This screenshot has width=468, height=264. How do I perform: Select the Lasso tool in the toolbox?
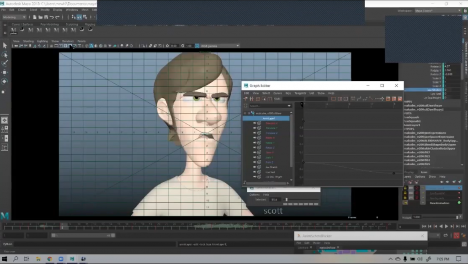[x=5, y=54]
